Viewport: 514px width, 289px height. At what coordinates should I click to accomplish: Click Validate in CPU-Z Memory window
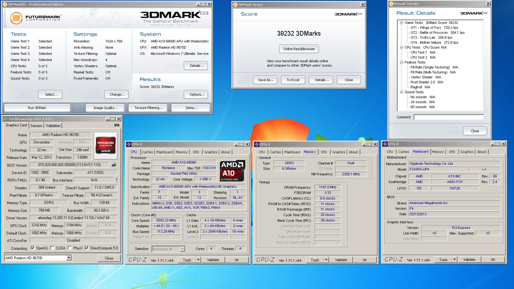click(x=341, y=260)
